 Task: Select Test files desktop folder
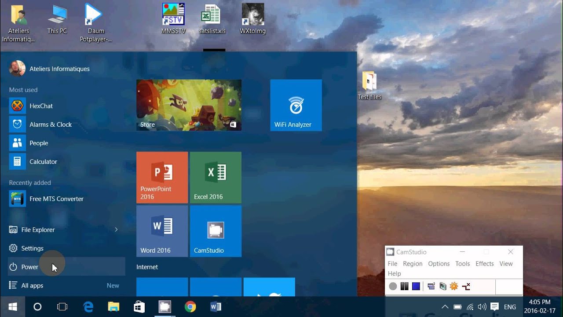(369, 86)
